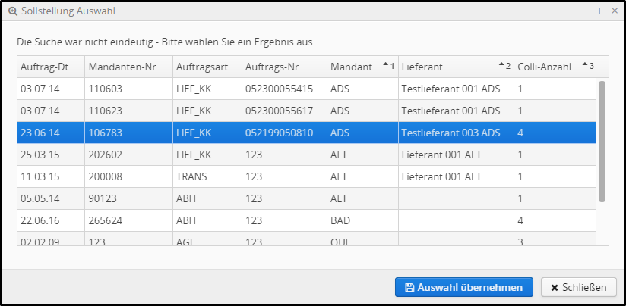Image resolution: width=626 pixels, height=306 pixels.
Task: Click Mandanten-Nr. cell 90123
Action: point(128,198)
